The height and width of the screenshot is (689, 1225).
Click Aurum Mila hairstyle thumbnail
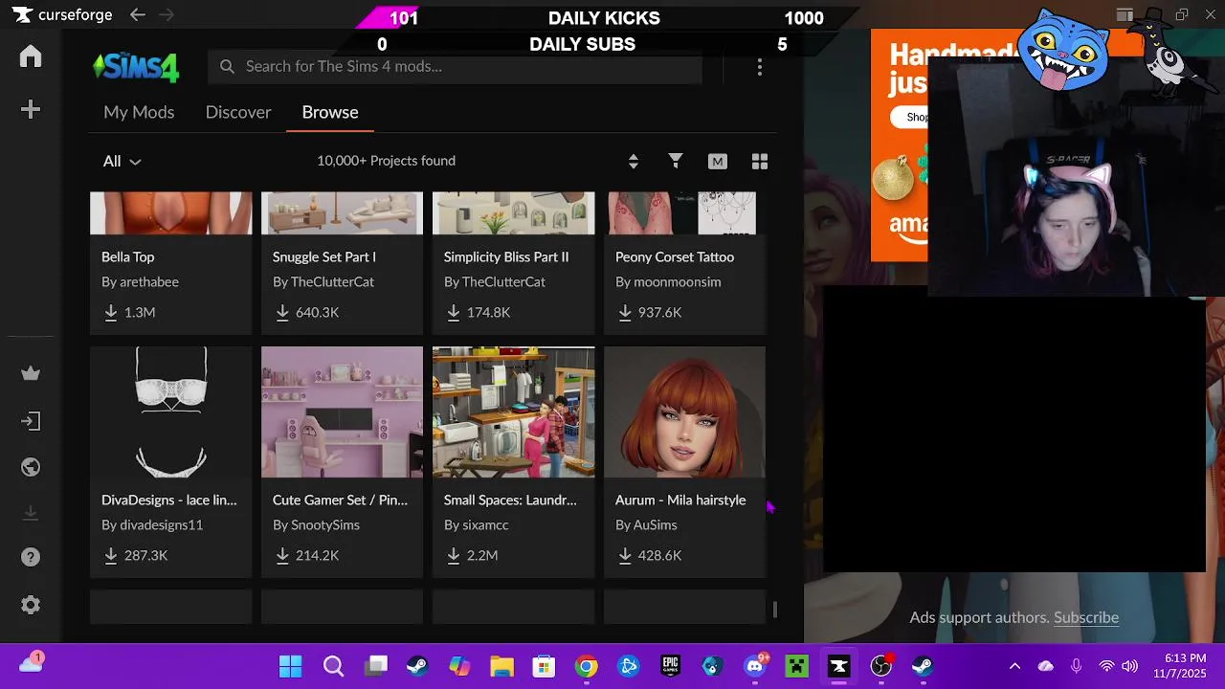click(684, 412)
